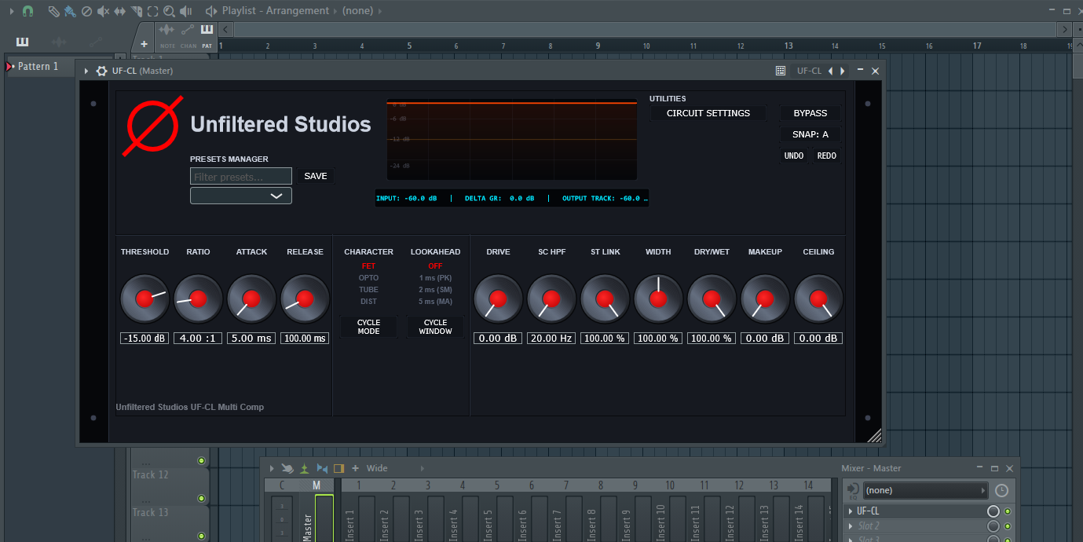Click the mixer snail icon
Image resolution: width=1083 pixels, height=542 pixels.
point(287,468)
